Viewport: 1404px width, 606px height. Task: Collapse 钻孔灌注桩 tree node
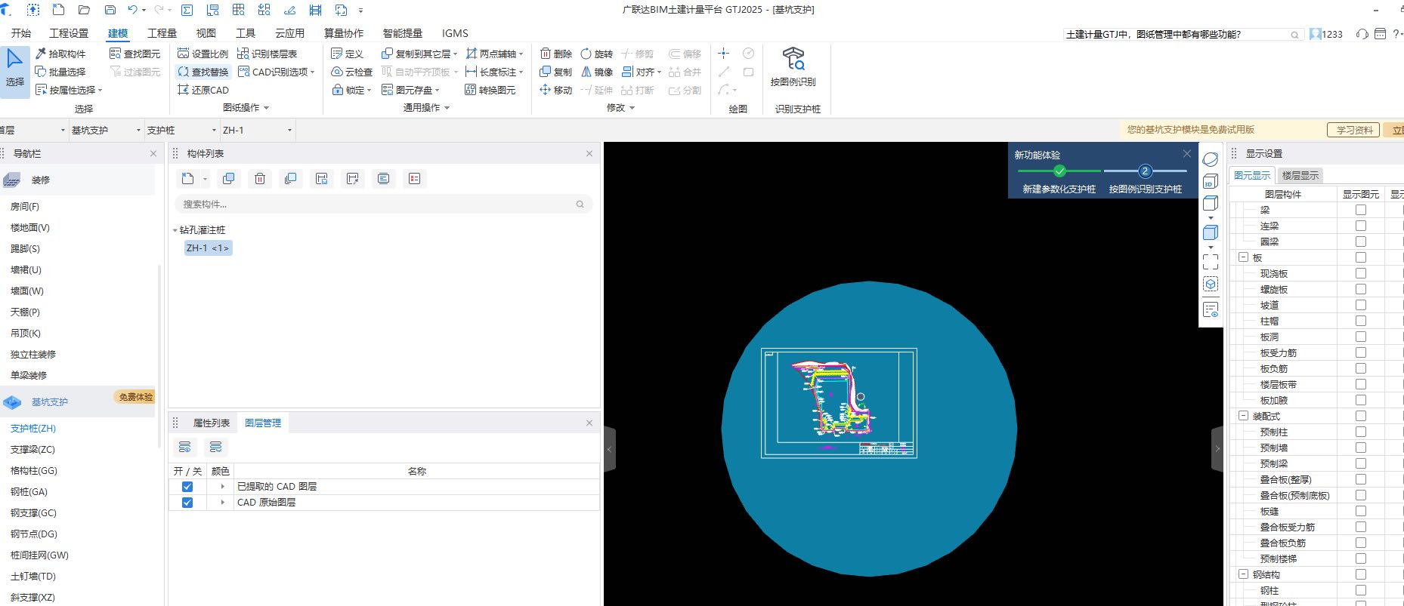tap(175, 230)
